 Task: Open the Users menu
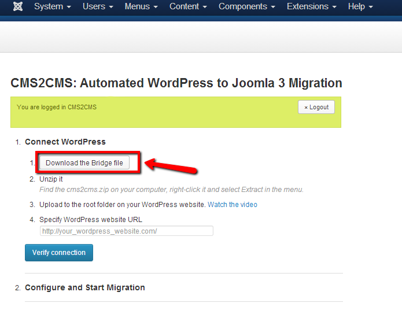pos(98,6)
